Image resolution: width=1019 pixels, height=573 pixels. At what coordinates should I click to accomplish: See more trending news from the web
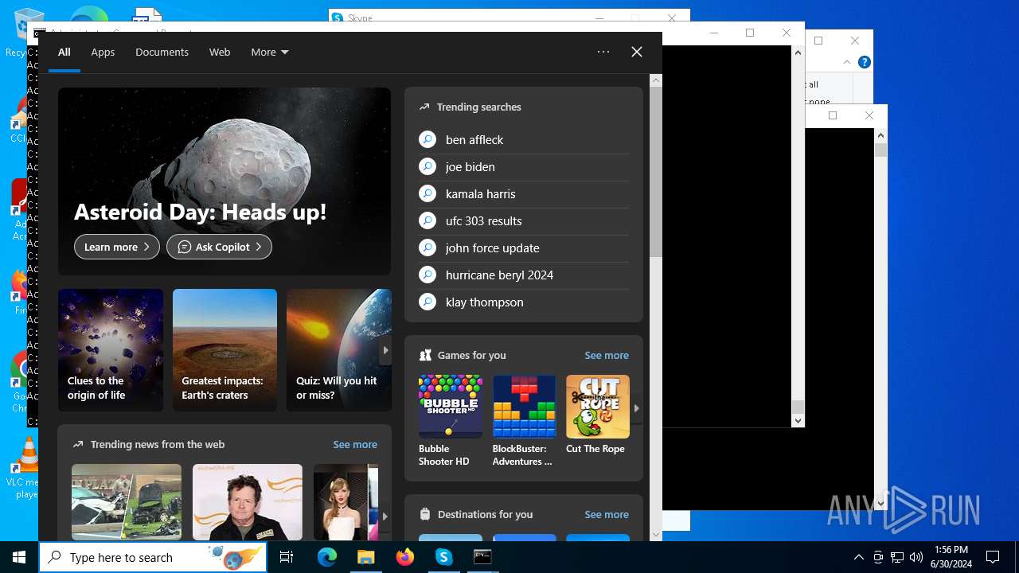355,444
